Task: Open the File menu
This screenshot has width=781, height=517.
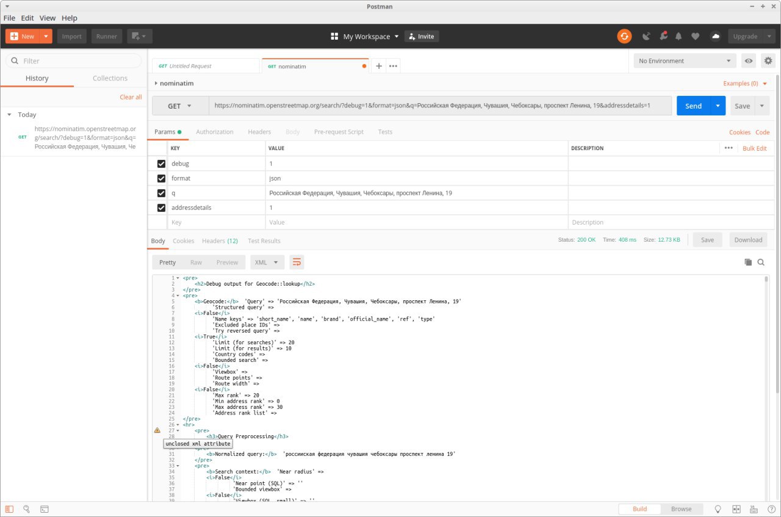Action: (9, 18)
